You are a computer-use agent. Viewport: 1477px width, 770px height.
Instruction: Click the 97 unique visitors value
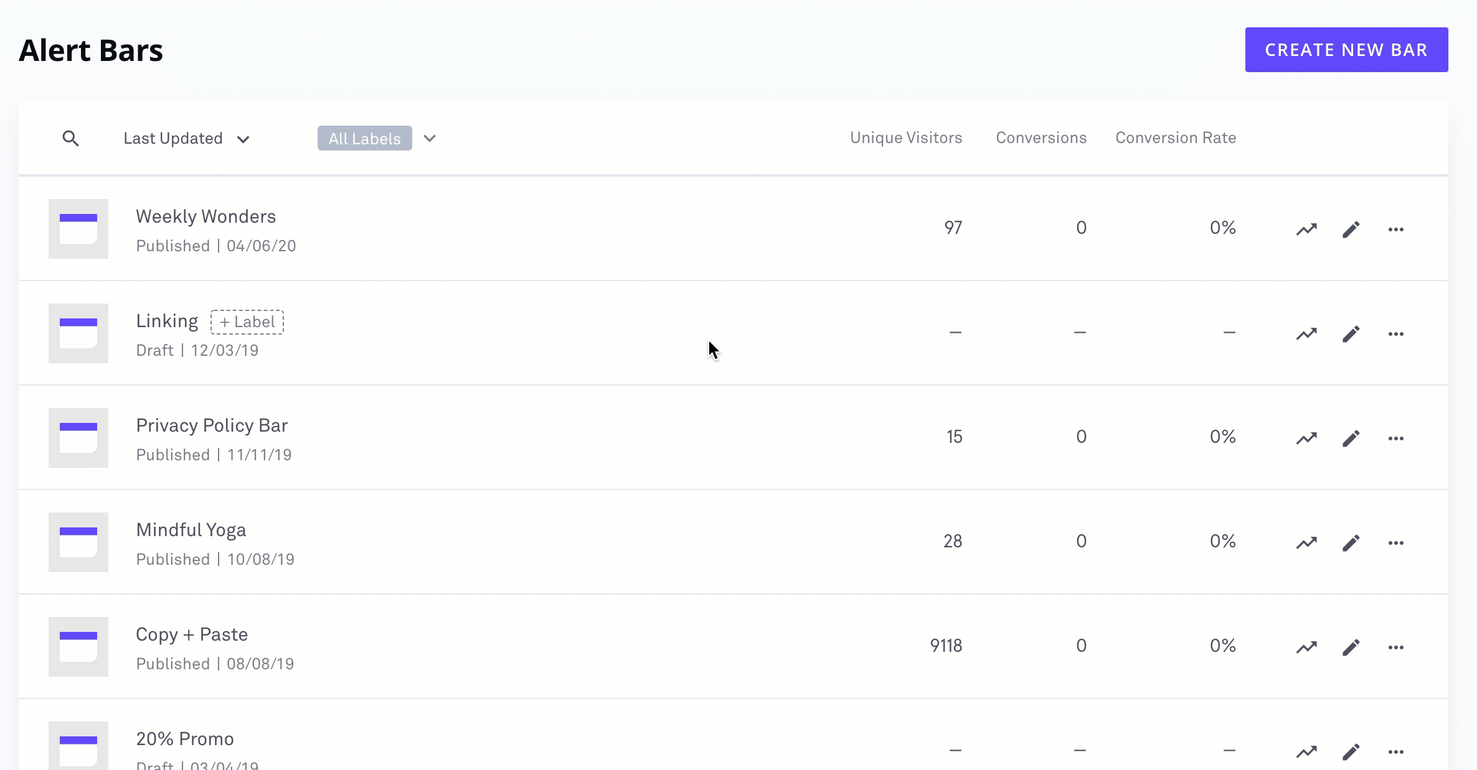pyautogui.click(x=953, y=228)
